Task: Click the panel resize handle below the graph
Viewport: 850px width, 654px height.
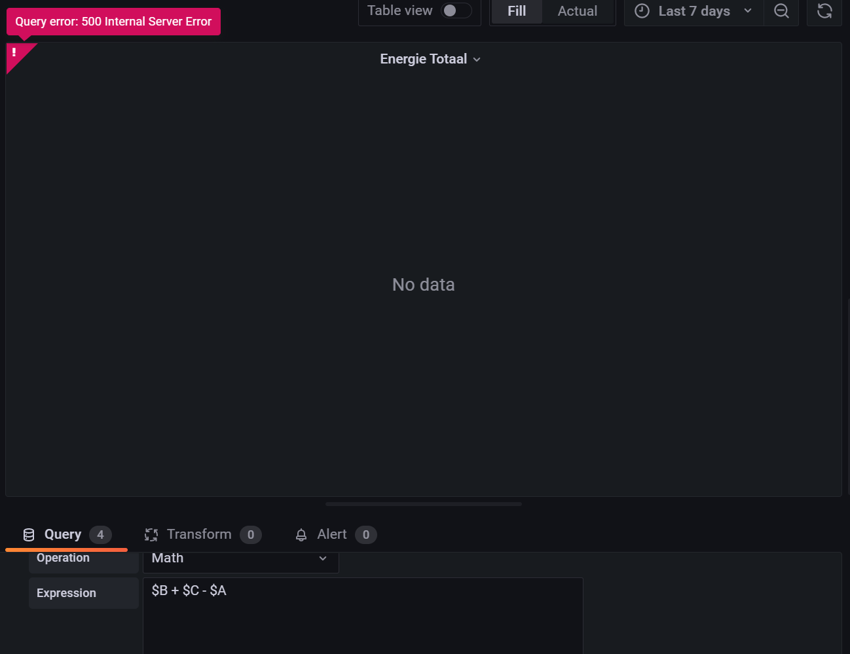Action: [423, 504]
